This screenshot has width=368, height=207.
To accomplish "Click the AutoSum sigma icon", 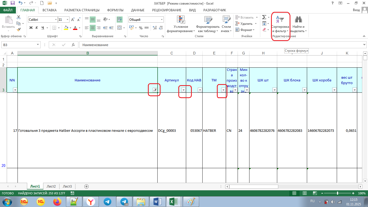I will point(264,17).
